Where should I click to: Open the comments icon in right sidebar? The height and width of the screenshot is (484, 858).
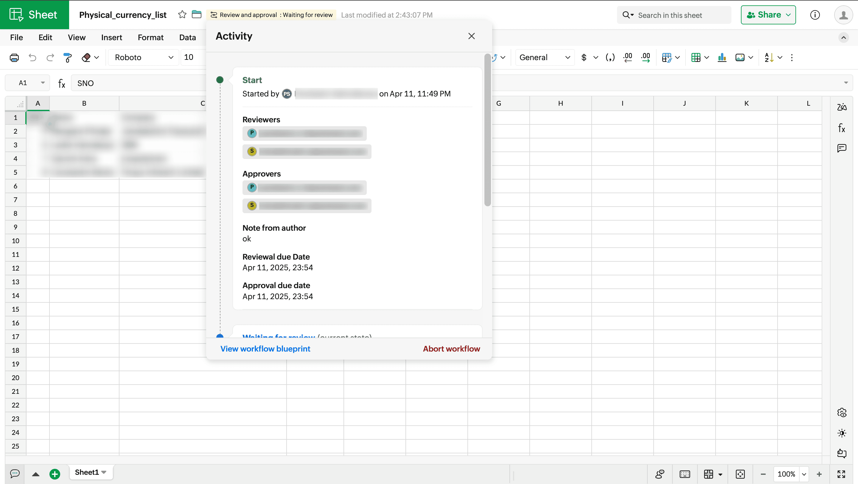842,148
